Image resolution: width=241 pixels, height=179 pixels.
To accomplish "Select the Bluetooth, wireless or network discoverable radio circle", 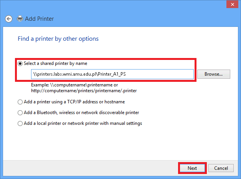I will (x=20, y=113).
